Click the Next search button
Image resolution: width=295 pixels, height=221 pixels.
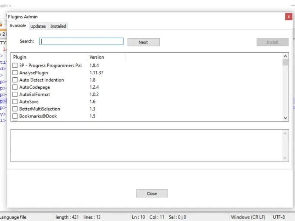(x=143, y=42)
